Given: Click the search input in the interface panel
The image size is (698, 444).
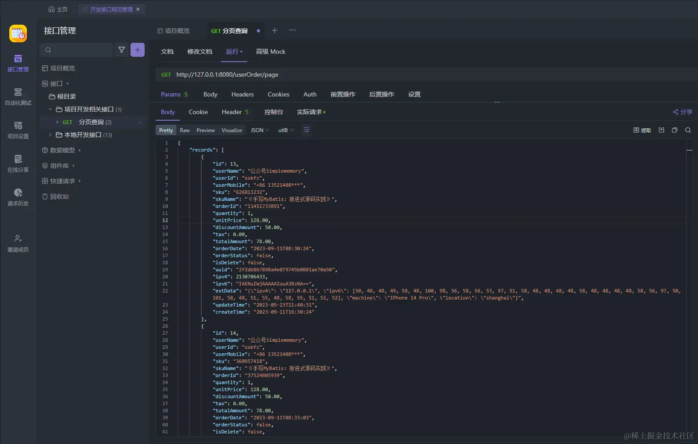Looking at the screenshot, I should pyautogui.click(x=76, y=50).
